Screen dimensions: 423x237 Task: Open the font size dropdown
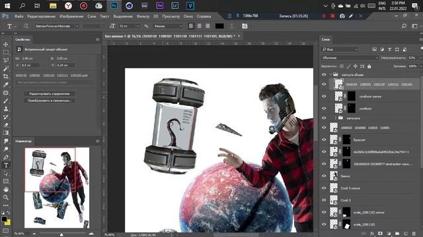[138, 26]
